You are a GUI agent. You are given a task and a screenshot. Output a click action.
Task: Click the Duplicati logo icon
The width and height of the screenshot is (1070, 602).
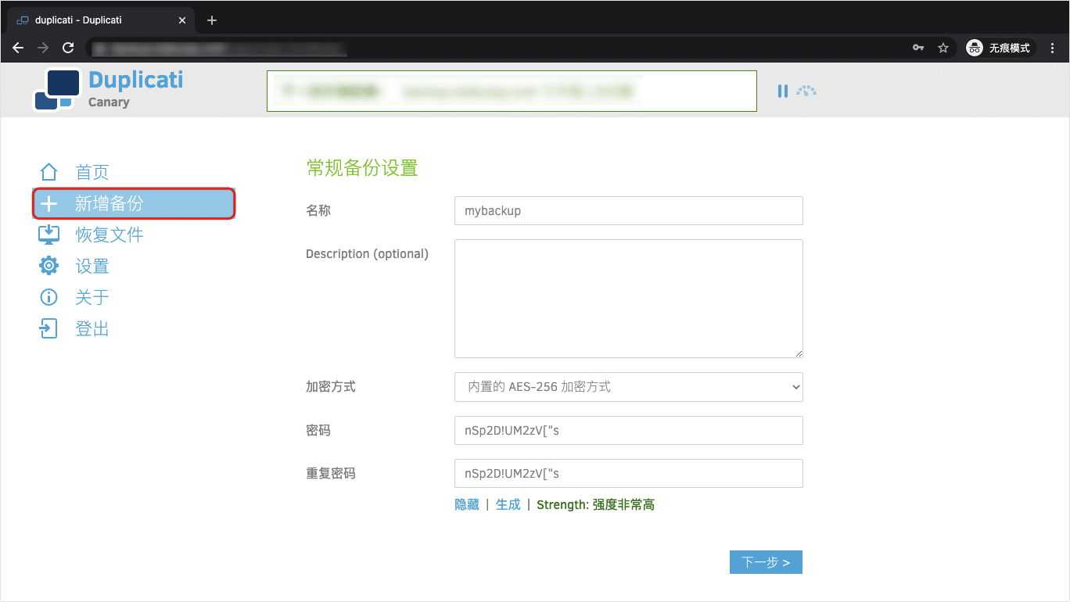pyautogui.click(x=56, y=90)
